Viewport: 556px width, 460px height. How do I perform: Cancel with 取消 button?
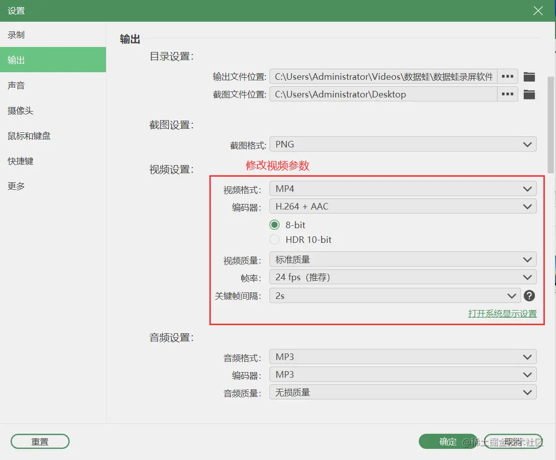pos(514,441)
